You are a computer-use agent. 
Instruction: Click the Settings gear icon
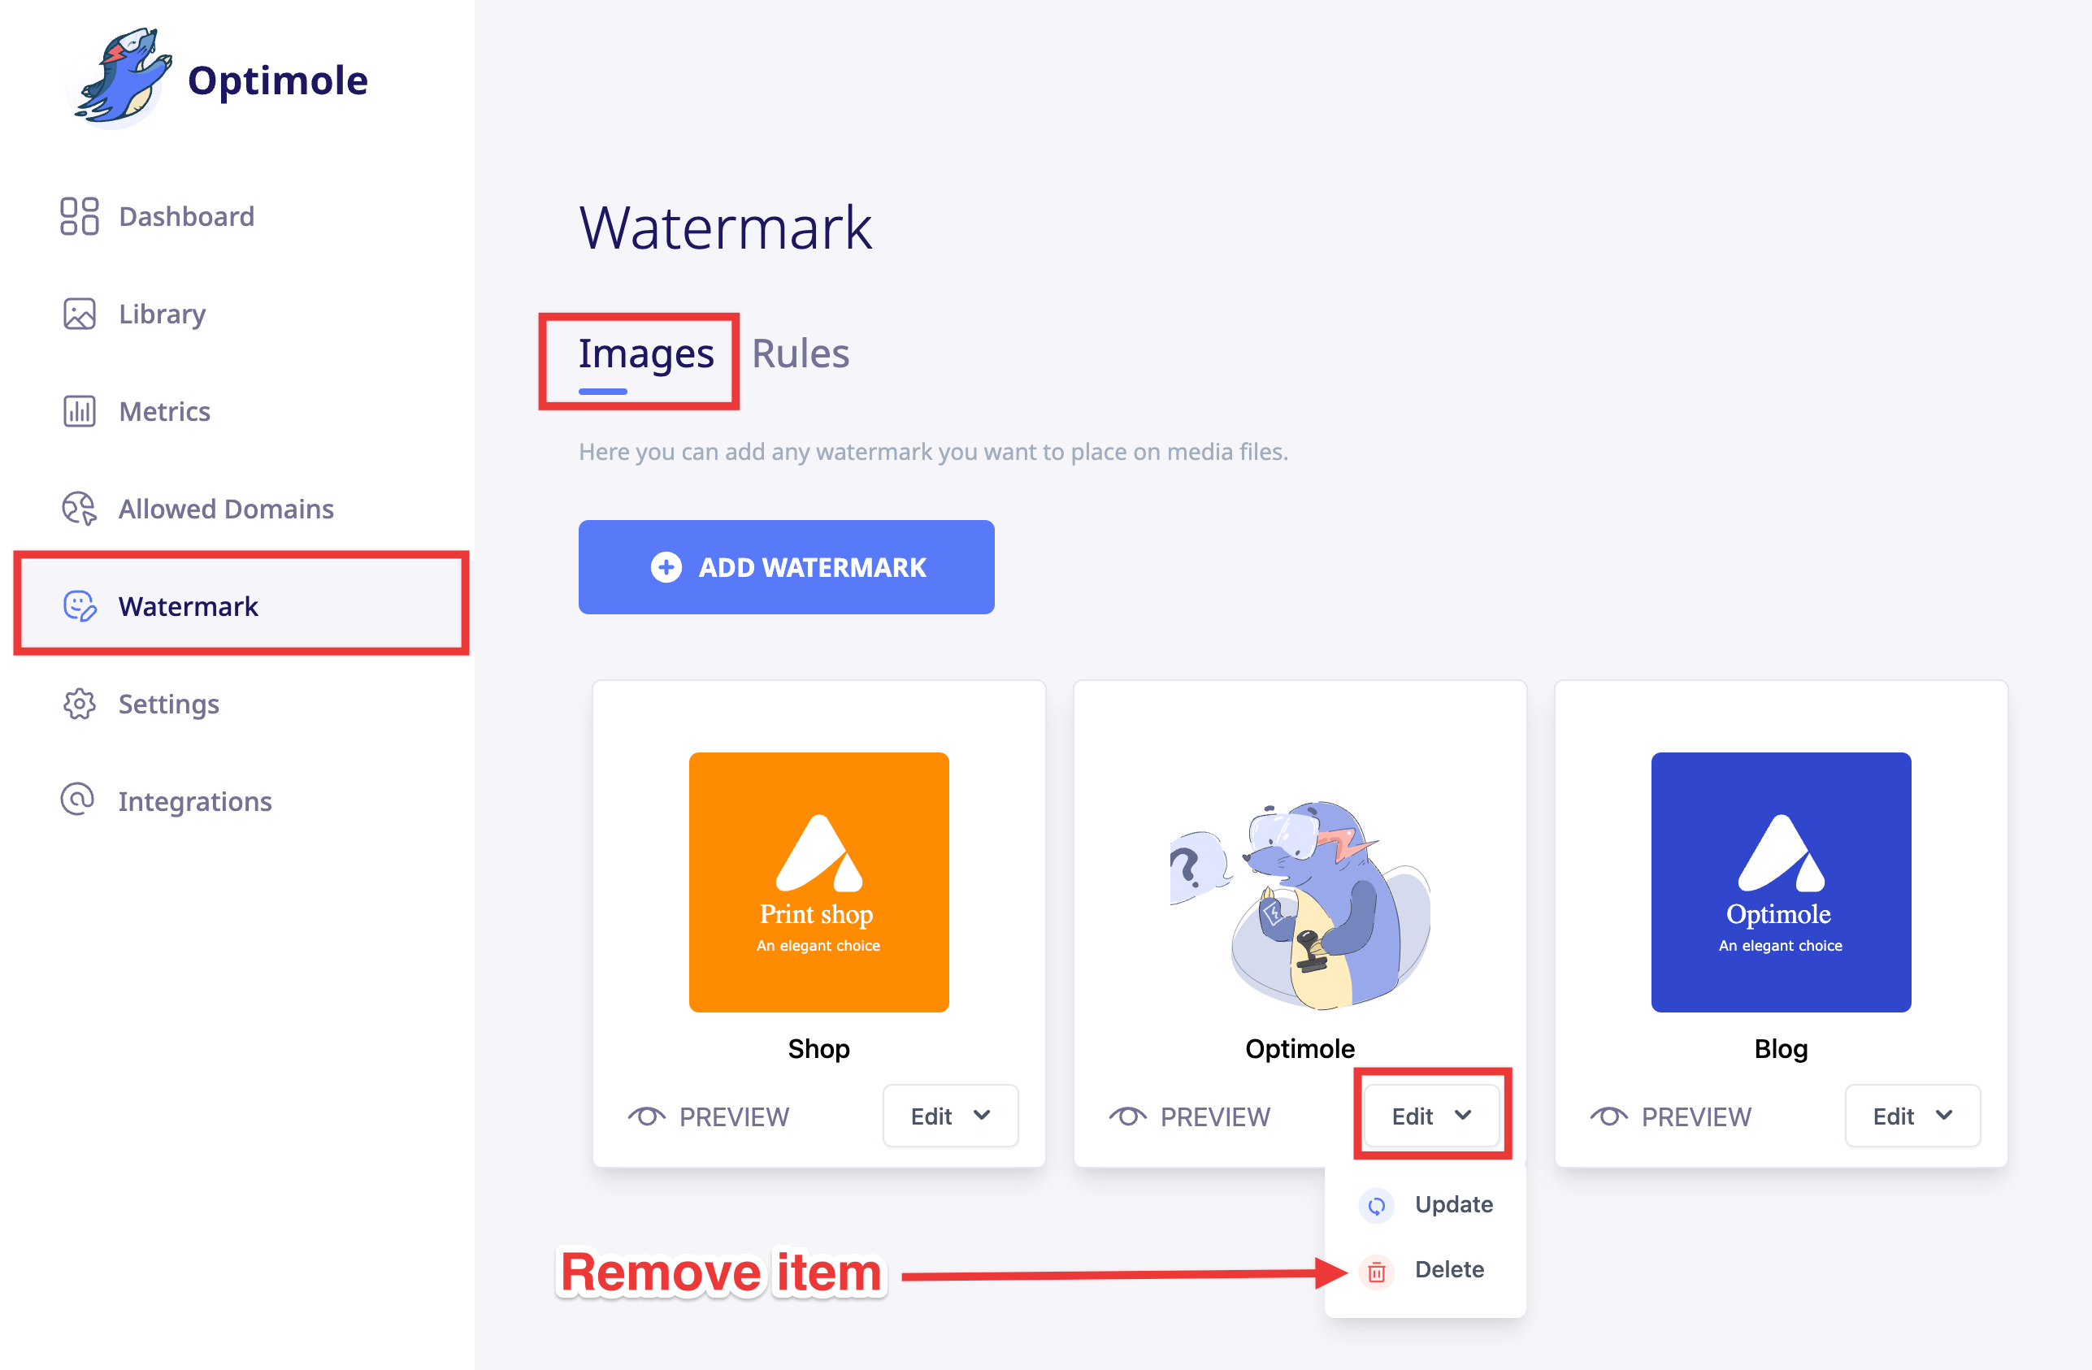point(79,704)
